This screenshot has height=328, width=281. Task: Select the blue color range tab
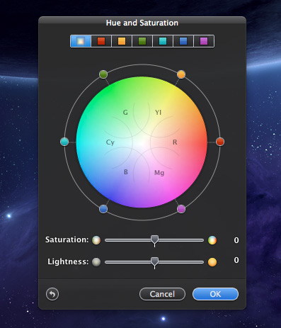(183, 41)
